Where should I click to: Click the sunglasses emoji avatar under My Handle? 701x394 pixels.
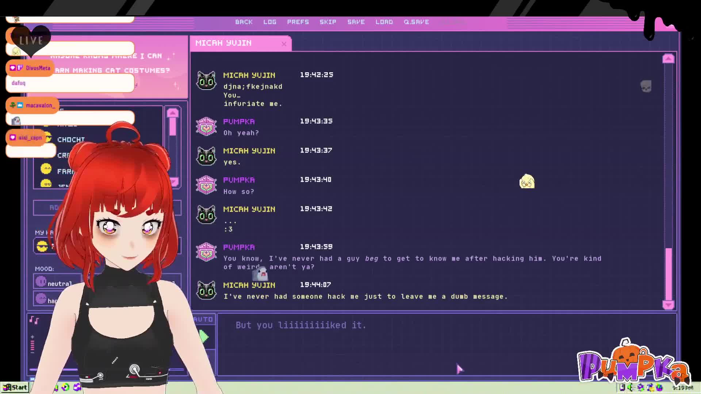pyautogui.click(x=42, y=246)
